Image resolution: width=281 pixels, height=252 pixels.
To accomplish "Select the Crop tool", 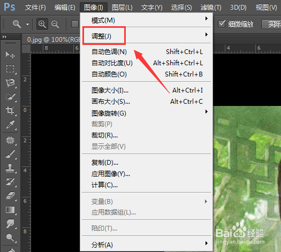I will (x=10, y=110).
